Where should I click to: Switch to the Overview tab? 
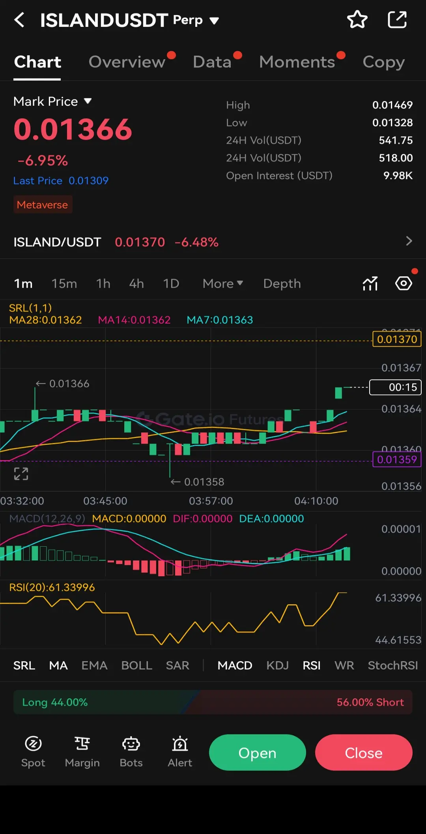pos(127,62)
